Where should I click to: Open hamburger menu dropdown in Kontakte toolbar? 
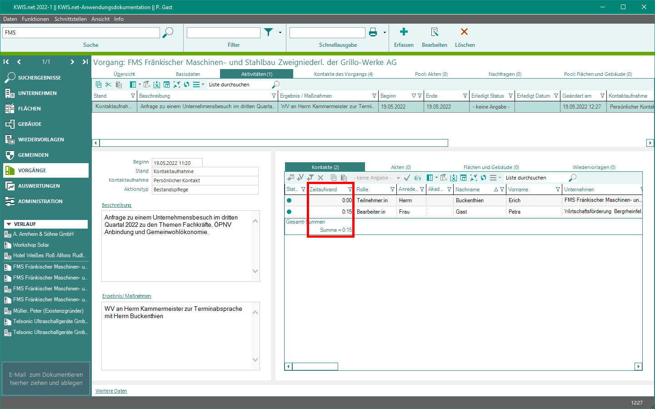point(500,178)
